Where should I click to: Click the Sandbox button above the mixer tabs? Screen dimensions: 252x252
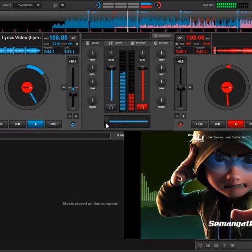(x=162, y=36)
